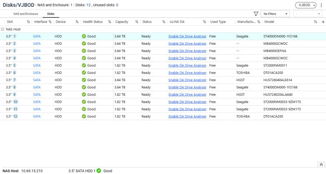Click HDD device cell in slot 9
326x174 pixels.
(58, 95)
